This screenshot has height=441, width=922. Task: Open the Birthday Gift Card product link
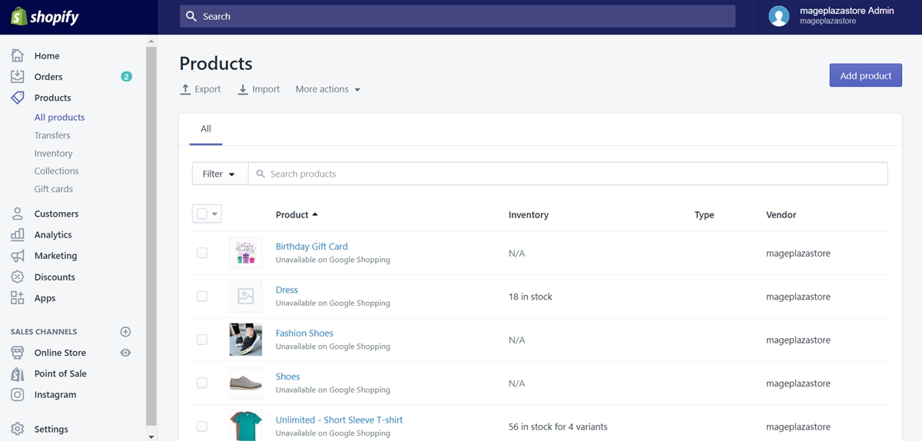(312, 247)
